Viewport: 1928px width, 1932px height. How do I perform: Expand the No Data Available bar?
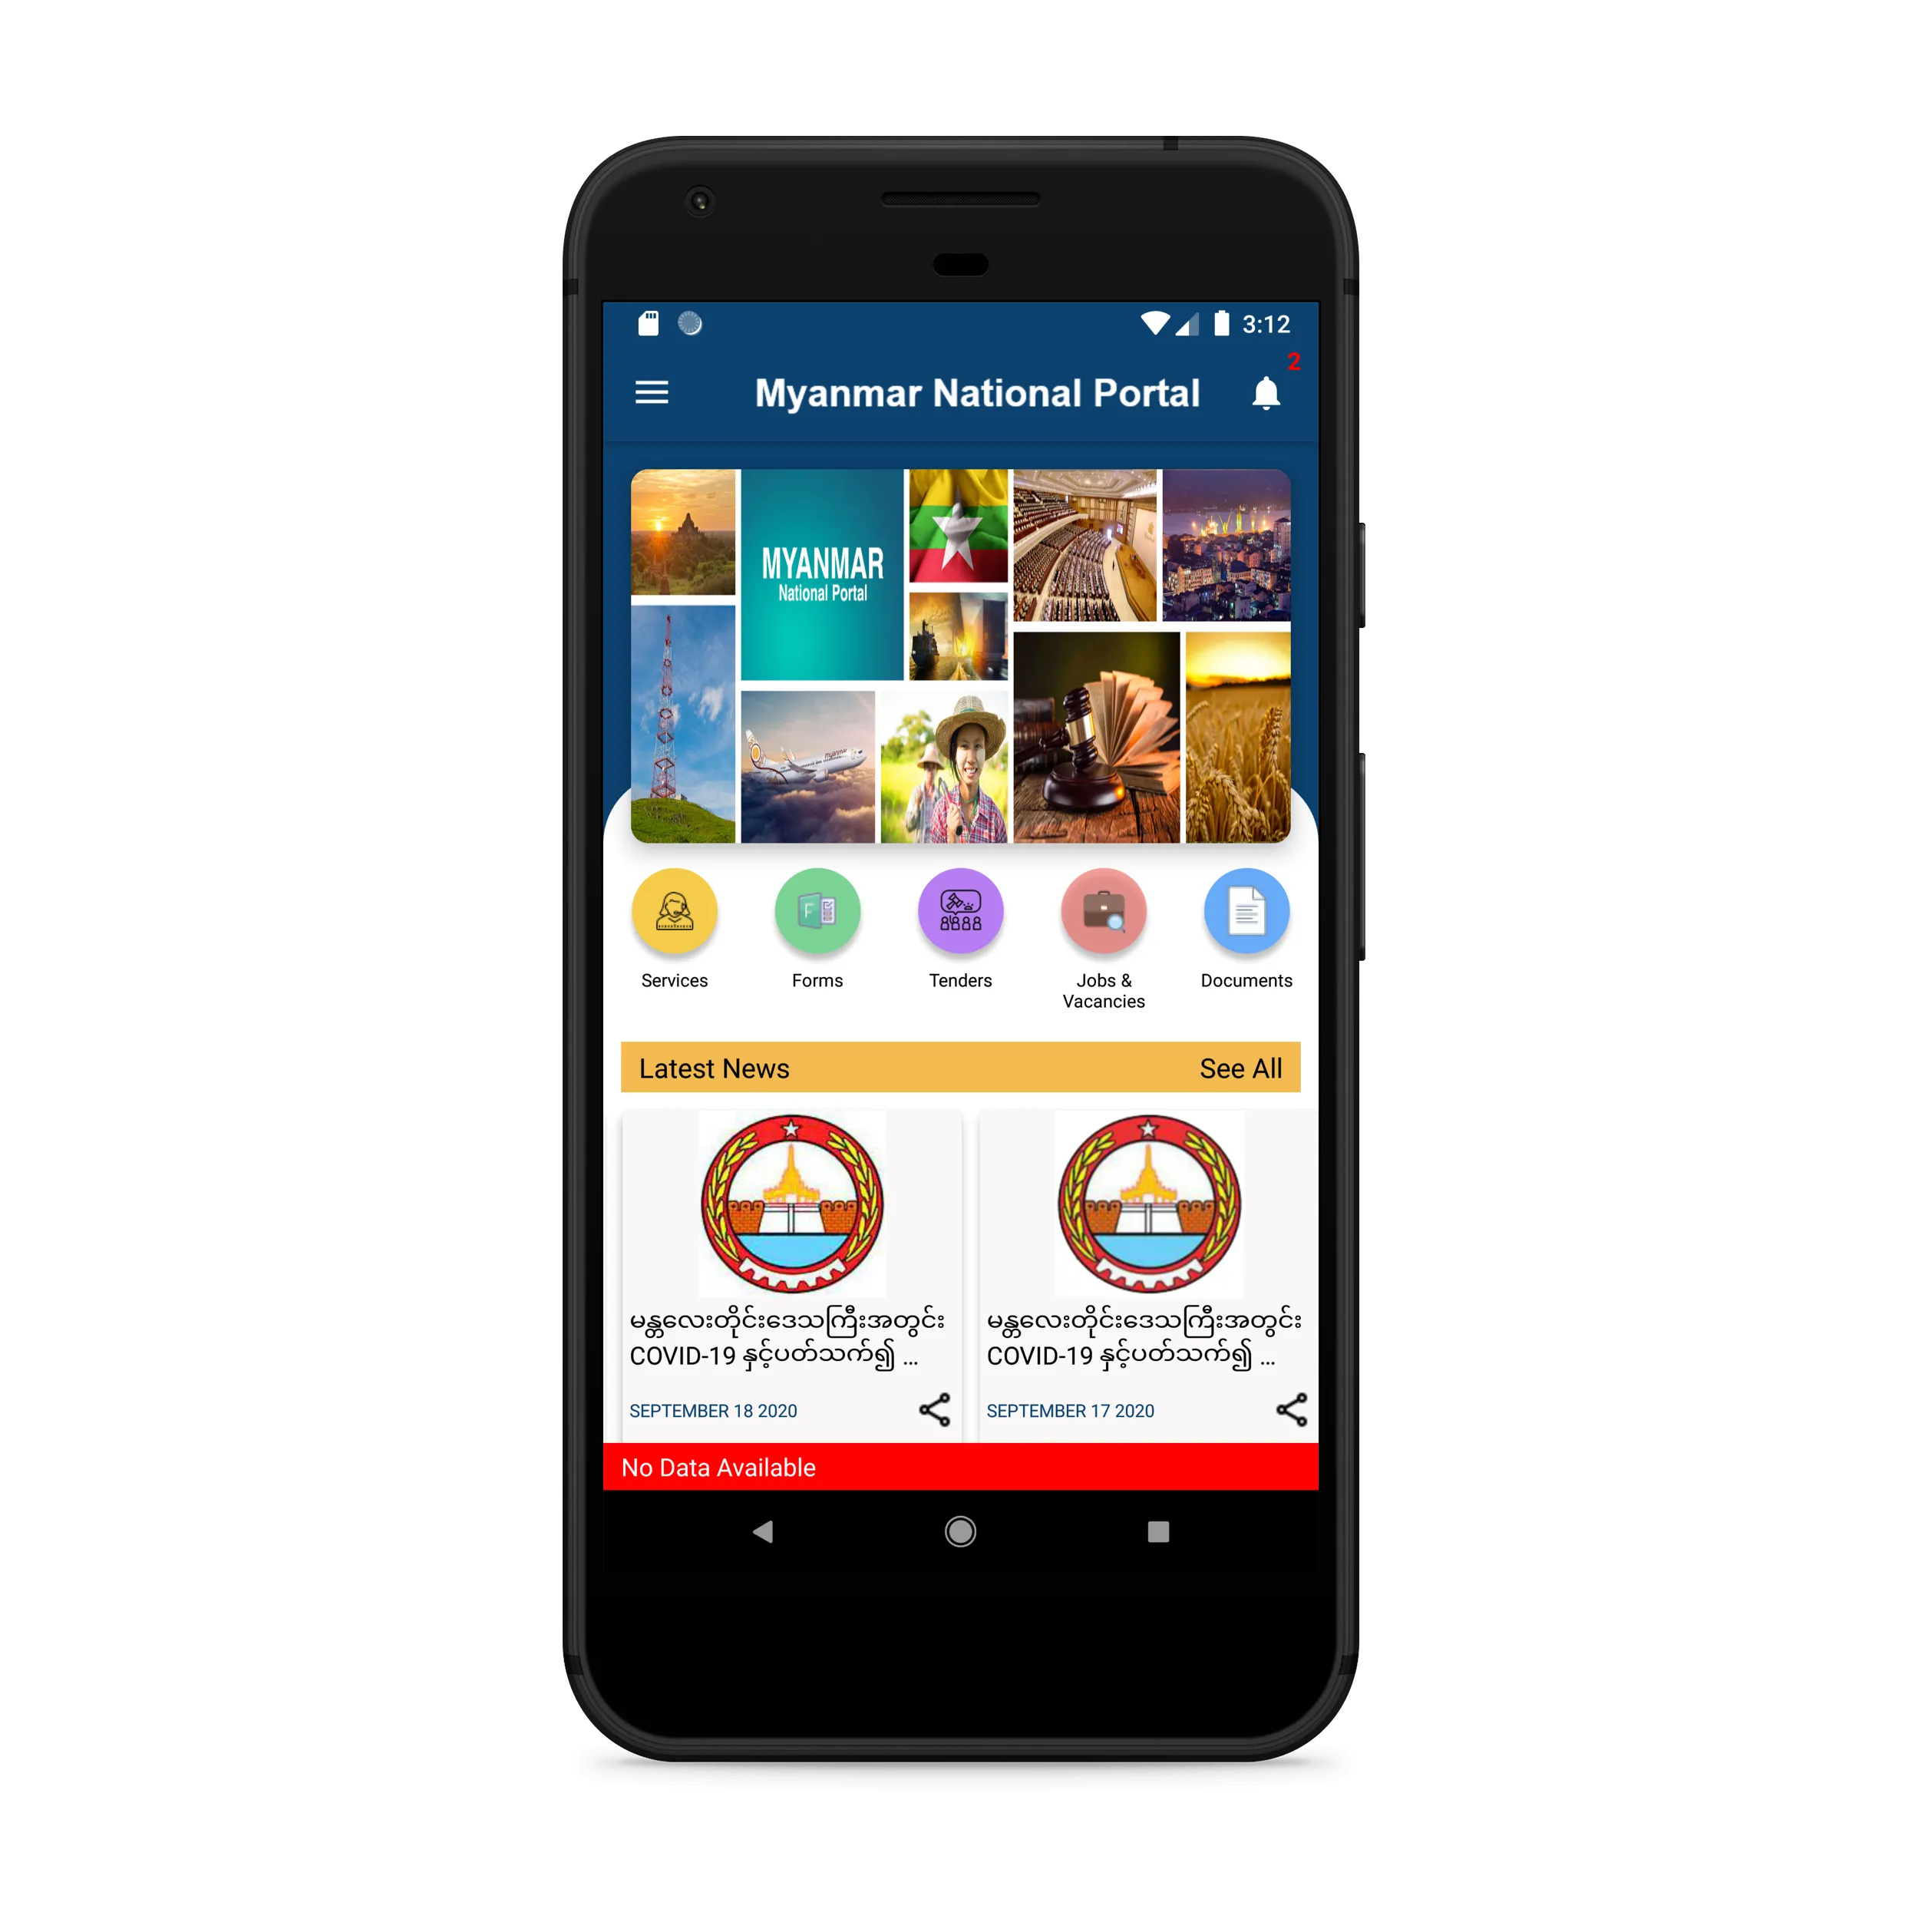[964, 1468]
